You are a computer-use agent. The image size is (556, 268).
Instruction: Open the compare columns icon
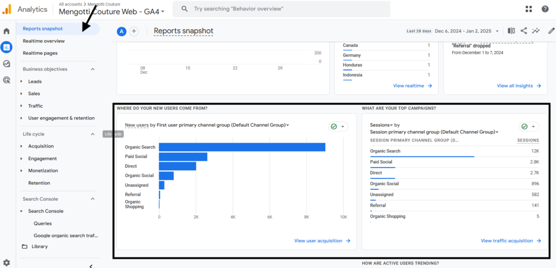pos(511,31)
